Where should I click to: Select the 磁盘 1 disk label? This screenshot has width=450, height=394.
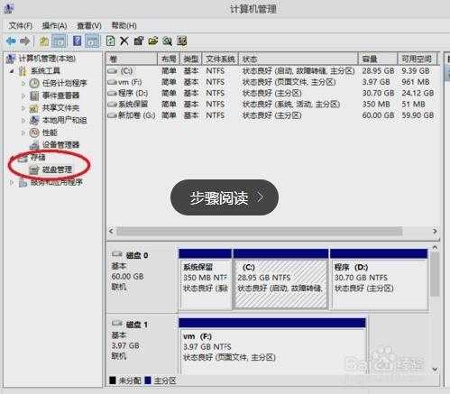[x=137, y=325]
